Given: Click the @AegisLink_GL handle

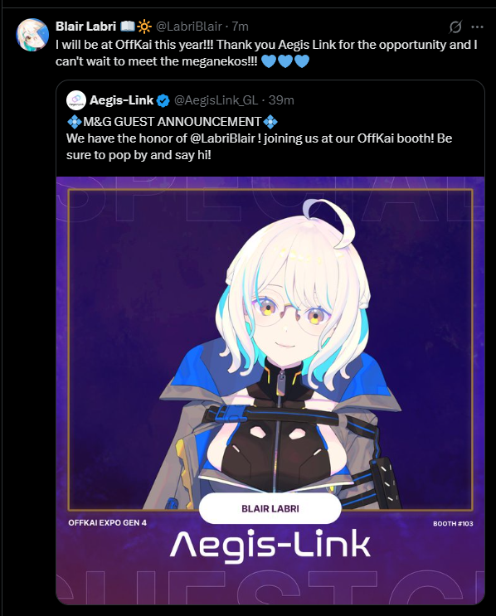Looking at the screenshot, I should tap(216, 100).
